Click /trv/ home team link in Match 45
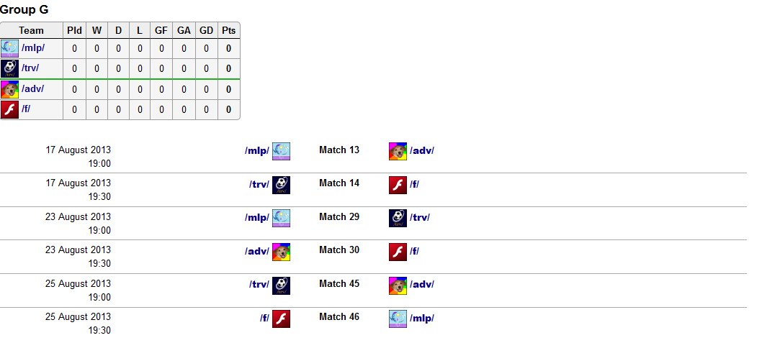This screenshot has height=343, width=762. 259,284
